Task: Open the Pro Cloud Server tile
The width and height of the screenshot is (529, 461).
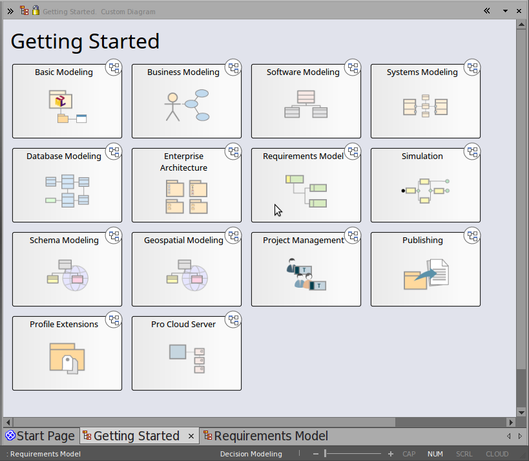Action: tap(186, 353)
